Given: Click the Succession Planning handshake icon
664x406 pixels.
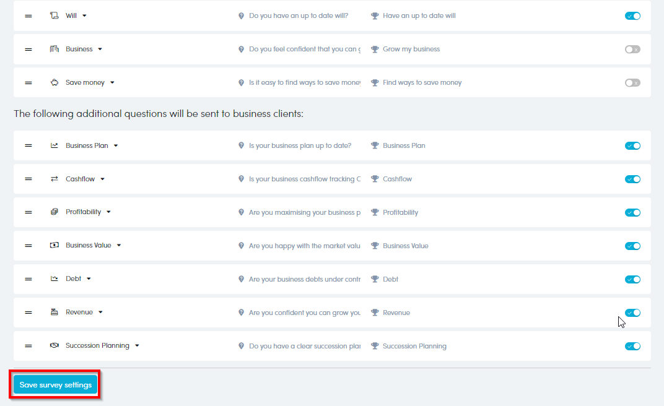Looking at the screenshot, I should pos(55,345).
